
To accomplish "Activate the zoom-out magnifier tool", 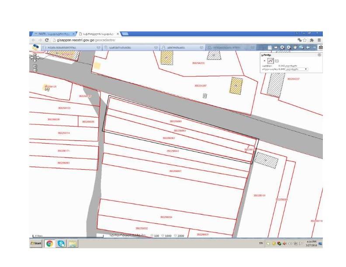I will [289, 48].
